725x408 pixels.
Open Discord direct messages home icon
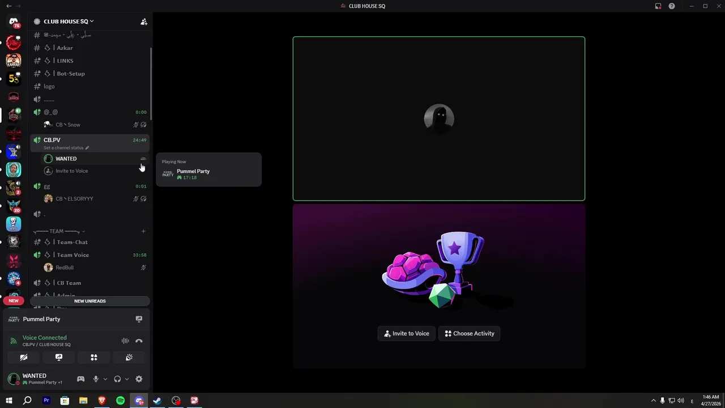14,22
